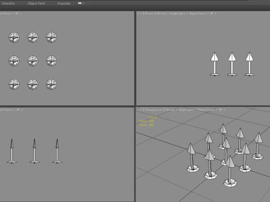
Task: Open the ribbon display options dropdown after Populate
Action: click(81, 3)
